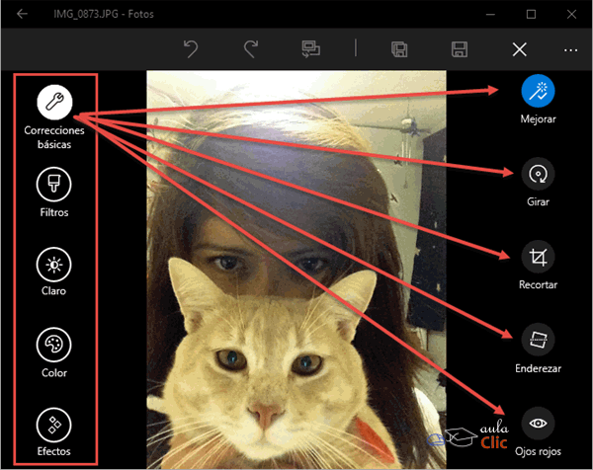
Task: Save the edited photo
Action: (x=459, y=49)
